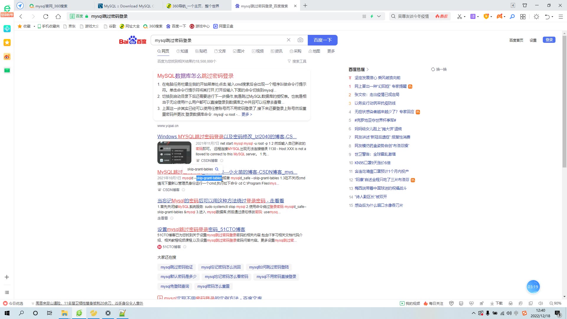Open the screenshot scissors tool
This screenshot has height=319, width=567.
coord(460,16)
